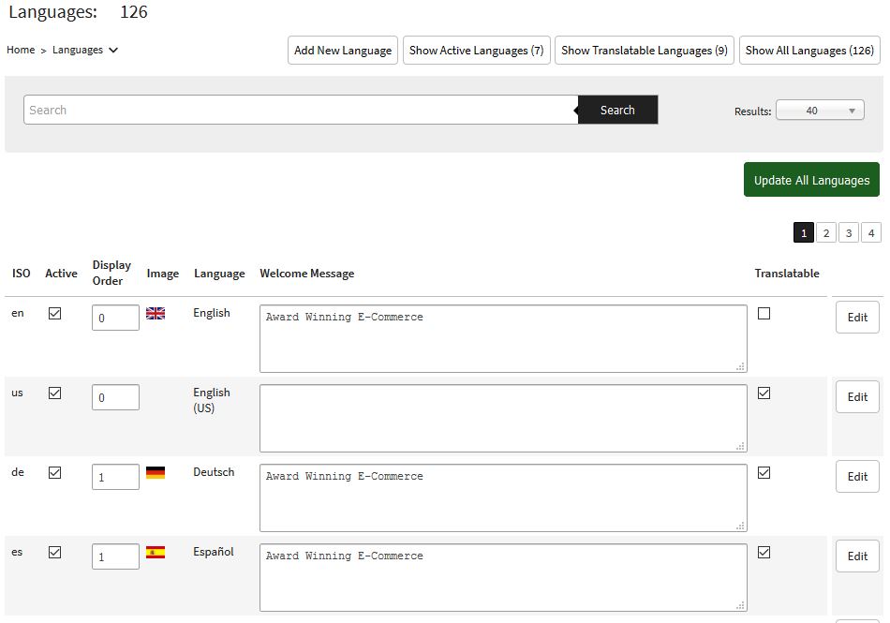Uncheck Translatable for English (US) row
This screenshot has width=890, height=623.
point(764,393)
